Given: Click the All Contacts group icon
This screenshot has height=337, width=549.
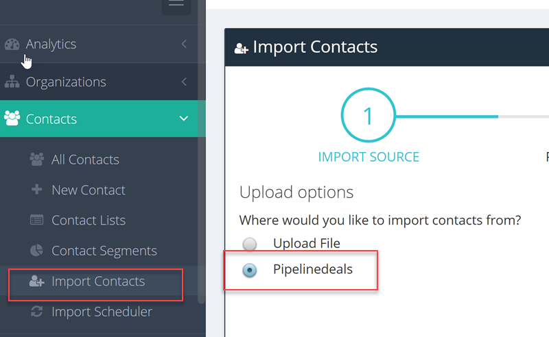Looking at the screenshot, I should [x=37, y=160].
